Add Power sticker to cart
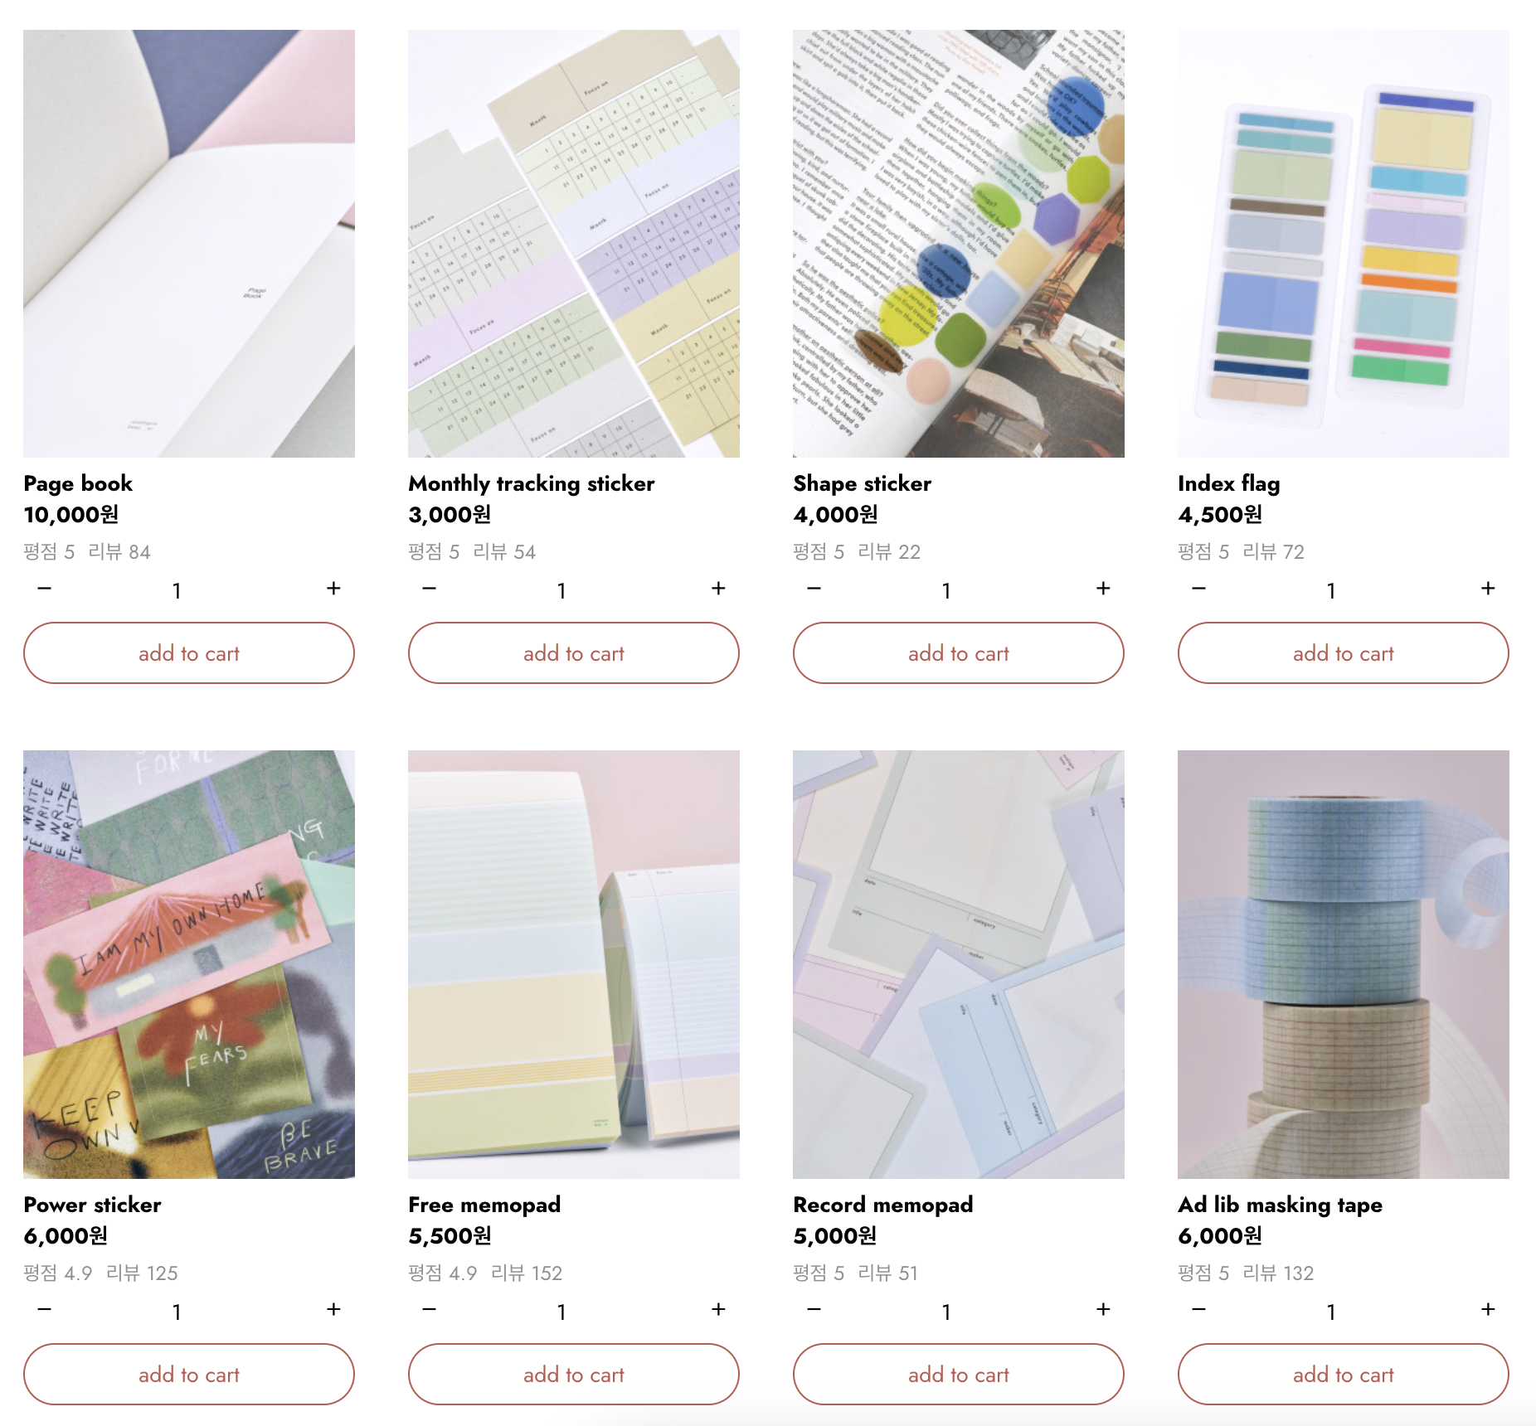This screenshot has width=1536, height=1426. [x=189, y=1375]
